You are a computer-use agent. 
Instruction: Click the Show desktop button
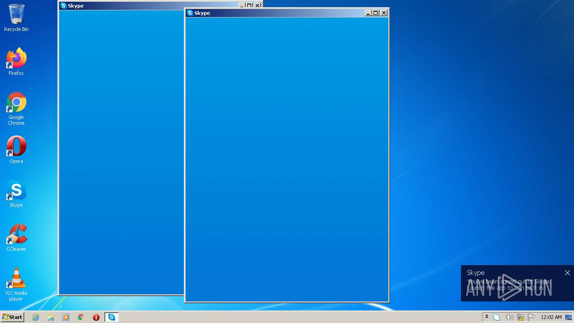[569, 317]
